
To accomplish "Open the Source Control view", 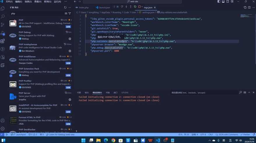I will point(3,25).
